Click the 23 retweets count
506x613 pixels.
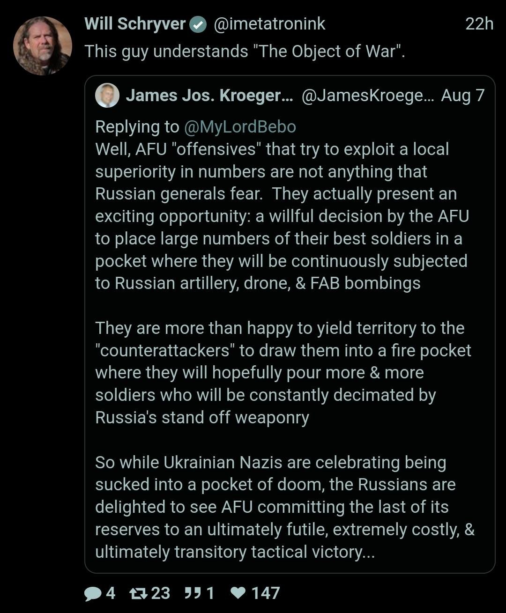pyautogui.click(x=160, y=594)
